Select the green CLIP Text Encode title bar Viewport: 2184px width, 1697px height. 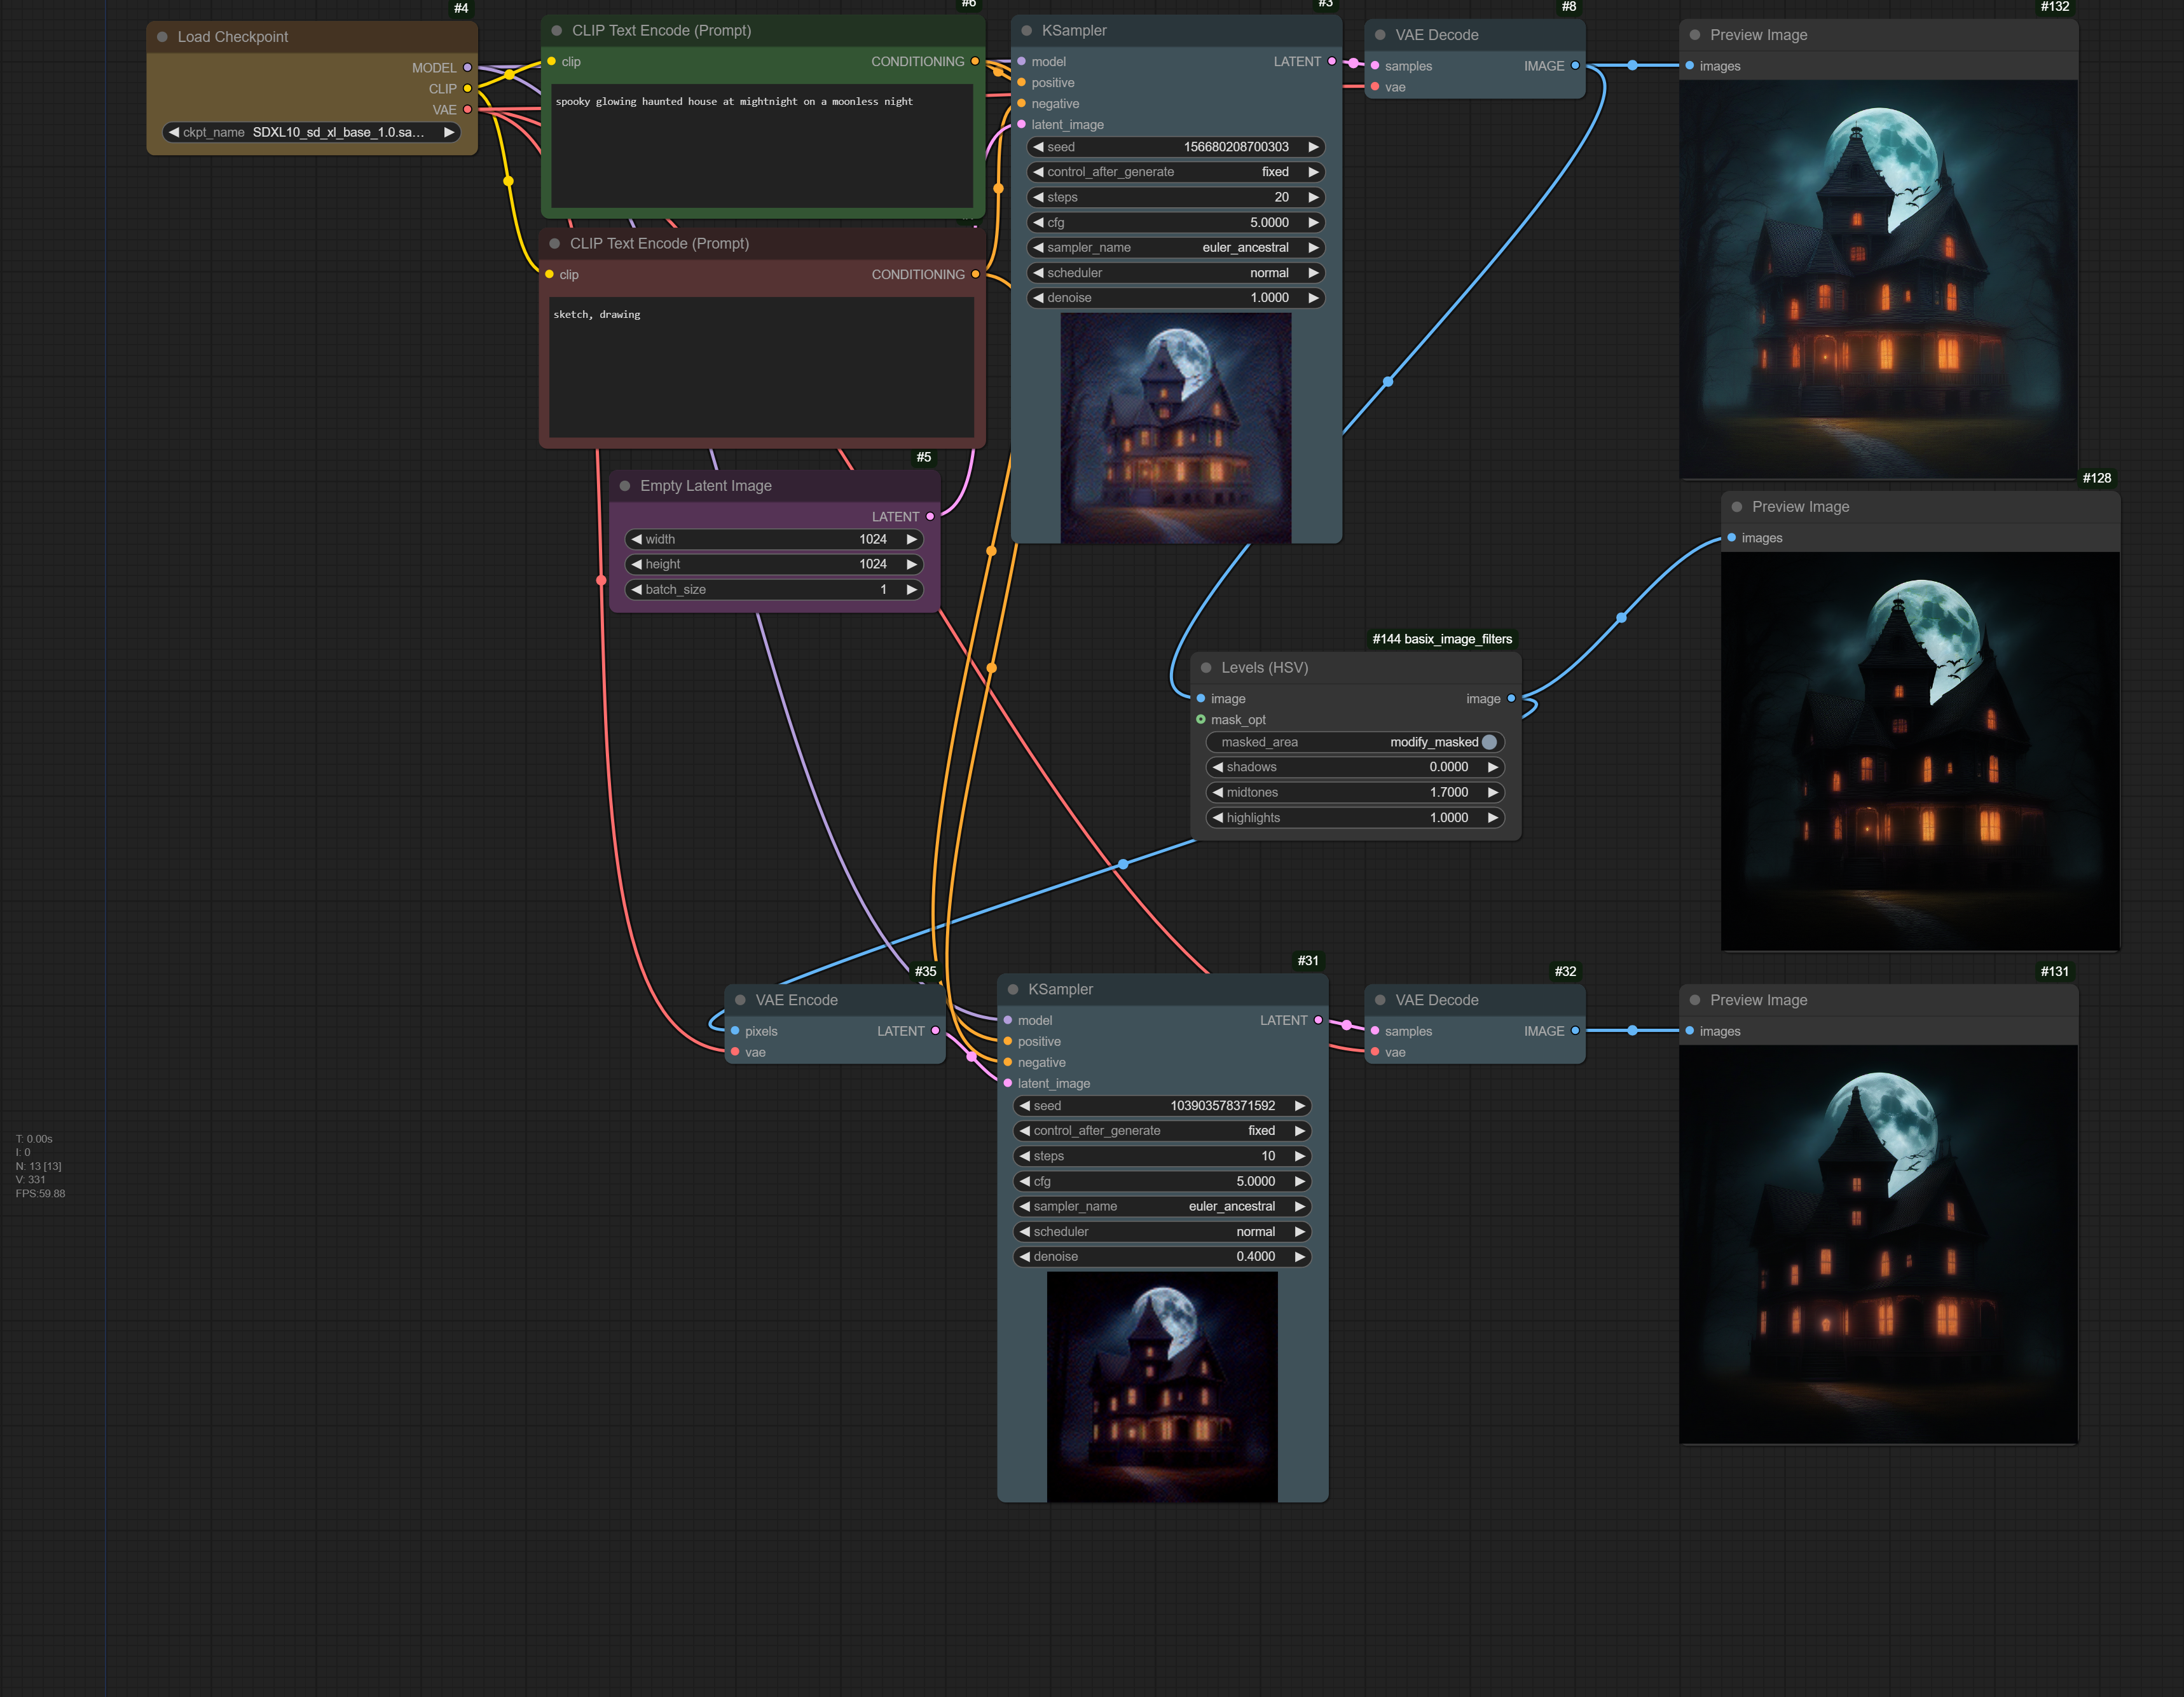point(762,31)
